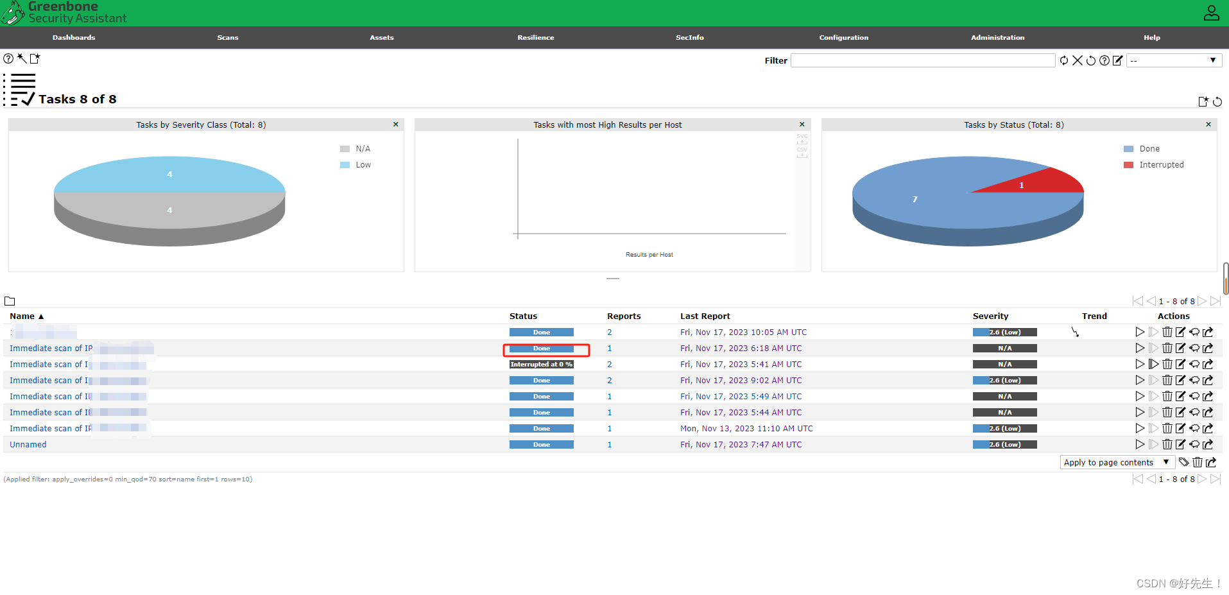Create a new task with the star-page icon
This screenshot has height=595, width=1229.
[x=35, y=58]
